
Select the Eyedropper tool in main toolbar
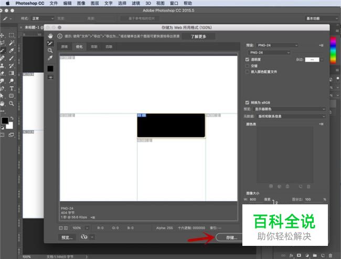click(x=12, y=50)
